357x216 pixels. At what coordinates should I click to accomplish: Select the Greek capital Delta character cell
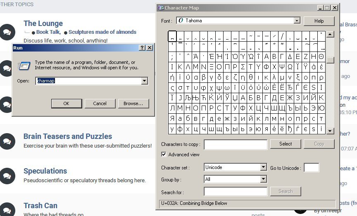pyautogui.click(x=290, y=56)
